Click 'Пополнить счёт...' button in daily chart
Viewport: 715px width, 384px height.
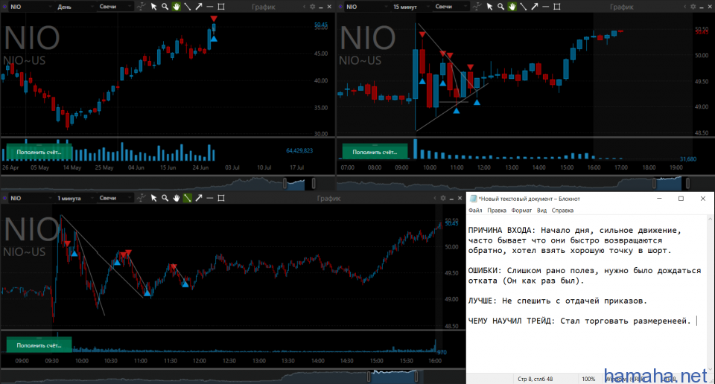39,152
